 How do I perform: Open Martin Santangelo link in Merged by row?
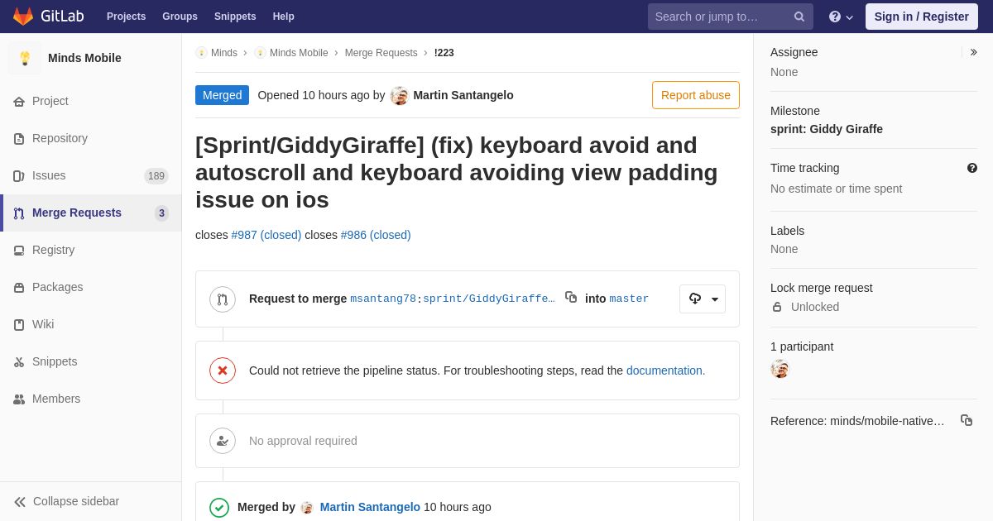pyautogui.click(x=370, y=507)
